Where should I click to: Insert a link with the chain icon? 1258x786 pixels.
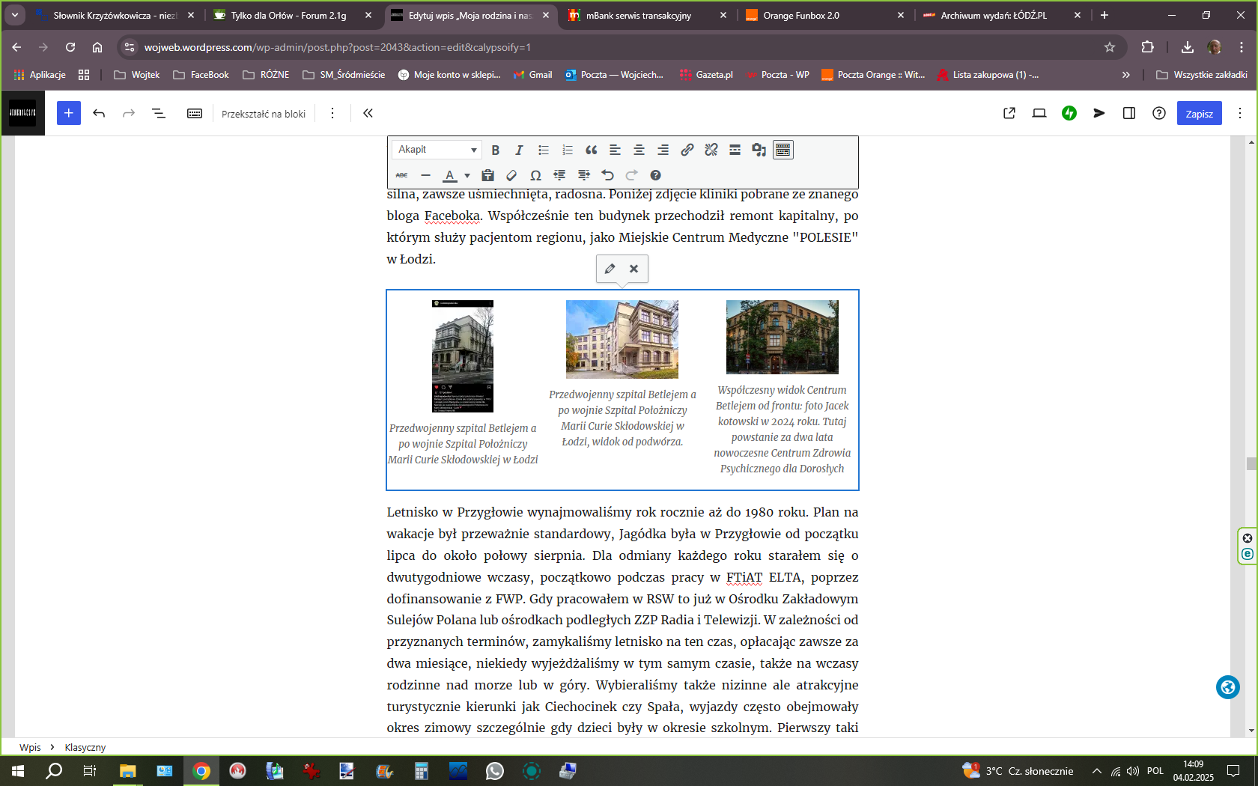pyautogui.click(x=687, y=150)
